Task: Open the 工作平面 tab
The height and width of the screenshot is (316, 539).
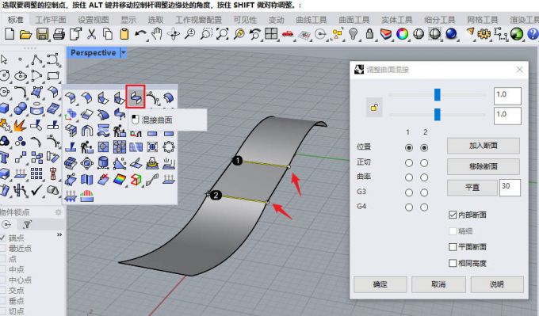Action: point(51,20)
